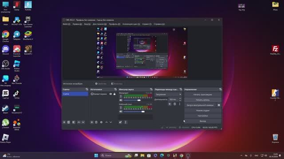The width and height of the screenshot is (284, 159).
Task: Open the Edit menu in OBS
Action: pos(77,24)
